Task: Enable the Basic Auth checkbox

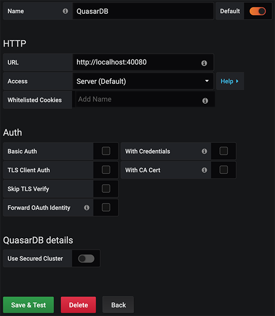Action: click(106, 151)
